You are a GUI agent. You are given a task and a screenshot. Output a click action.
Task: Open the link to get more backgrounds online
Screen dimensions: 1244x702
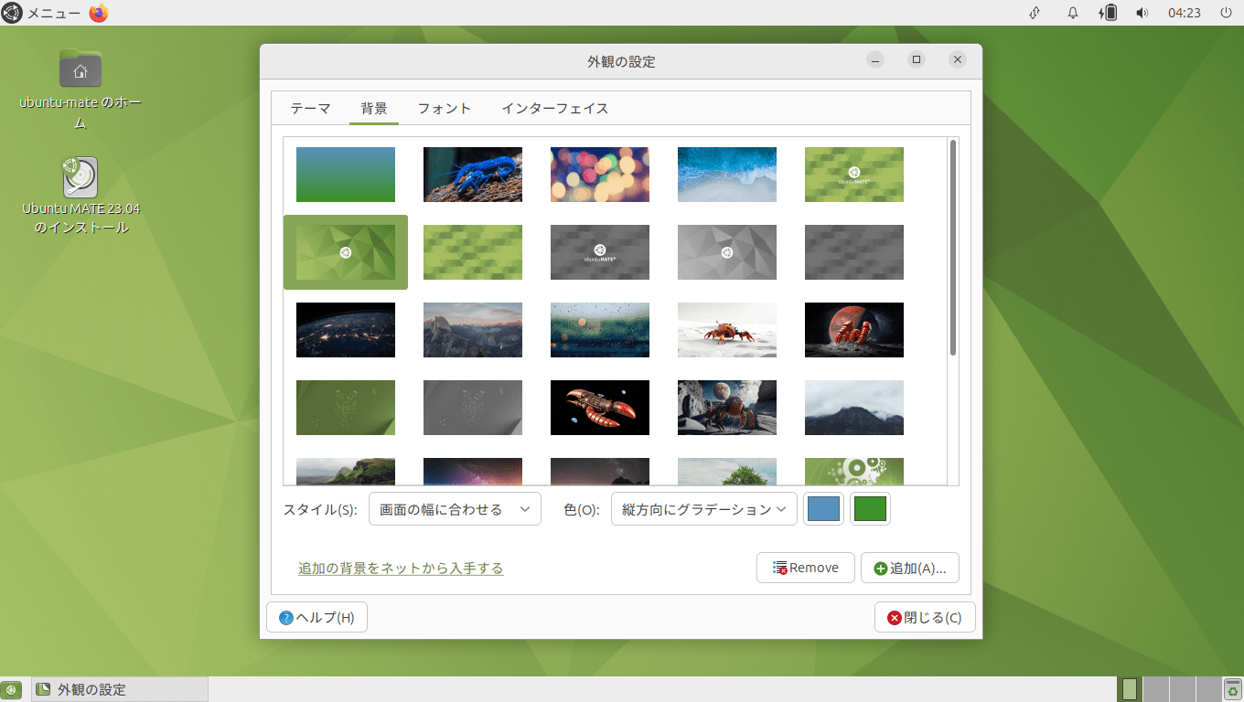[401, 568]
